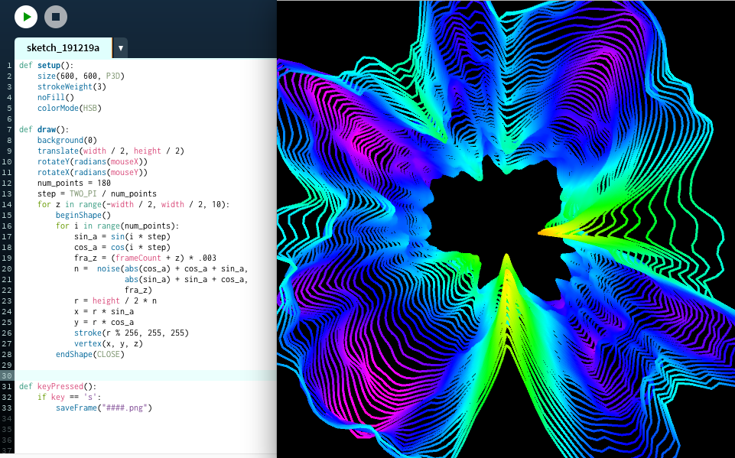The image size is (735, 458).
Task: Click the endShape(CLOSE) line
Action: click(x=89, y=355)
